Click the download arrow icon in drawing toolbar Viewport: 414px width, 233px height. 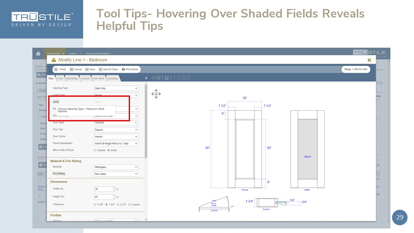coord(146,78)
